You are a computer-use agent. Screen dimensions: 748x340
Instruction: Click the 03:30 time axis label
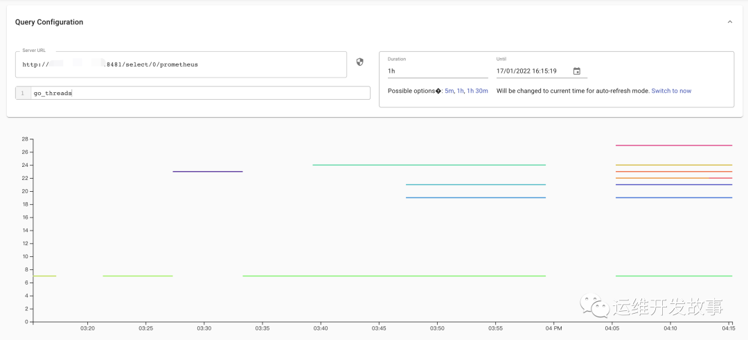click(x=204, y=328)
